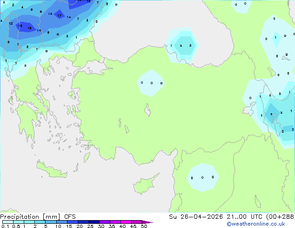Click the '25' legend scale label
Image resolution: width=295 pixels, height=228 pixels.
(x=90, y=226)
